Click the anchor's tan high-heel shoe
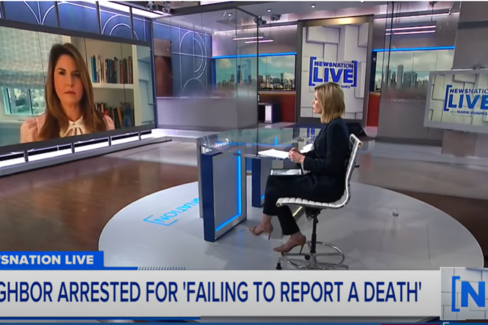 290,244
